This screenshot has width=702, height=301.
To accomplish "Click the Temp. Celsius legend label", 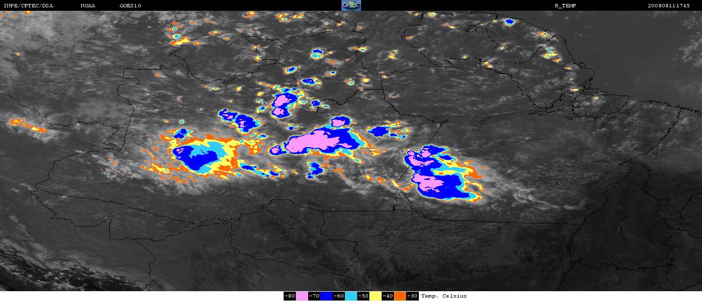I will point(444,296).
